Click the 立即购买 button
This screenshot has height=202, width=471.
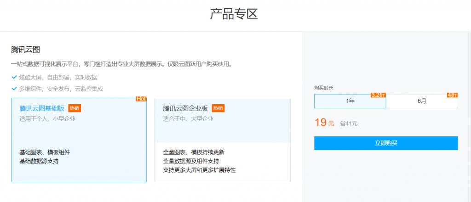386,143
